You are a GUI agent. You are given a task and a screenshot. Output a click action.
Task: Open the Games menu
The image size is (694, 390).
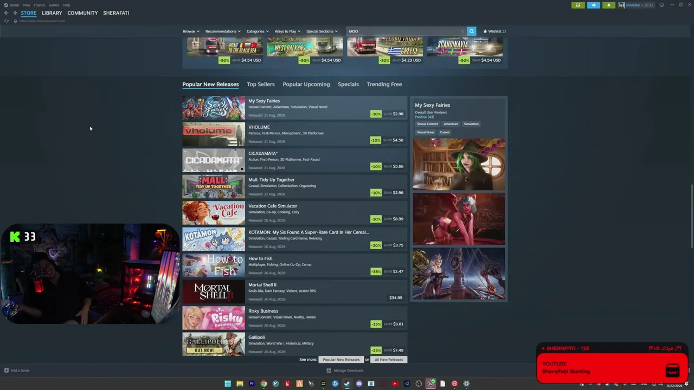(x=54, y=5)
